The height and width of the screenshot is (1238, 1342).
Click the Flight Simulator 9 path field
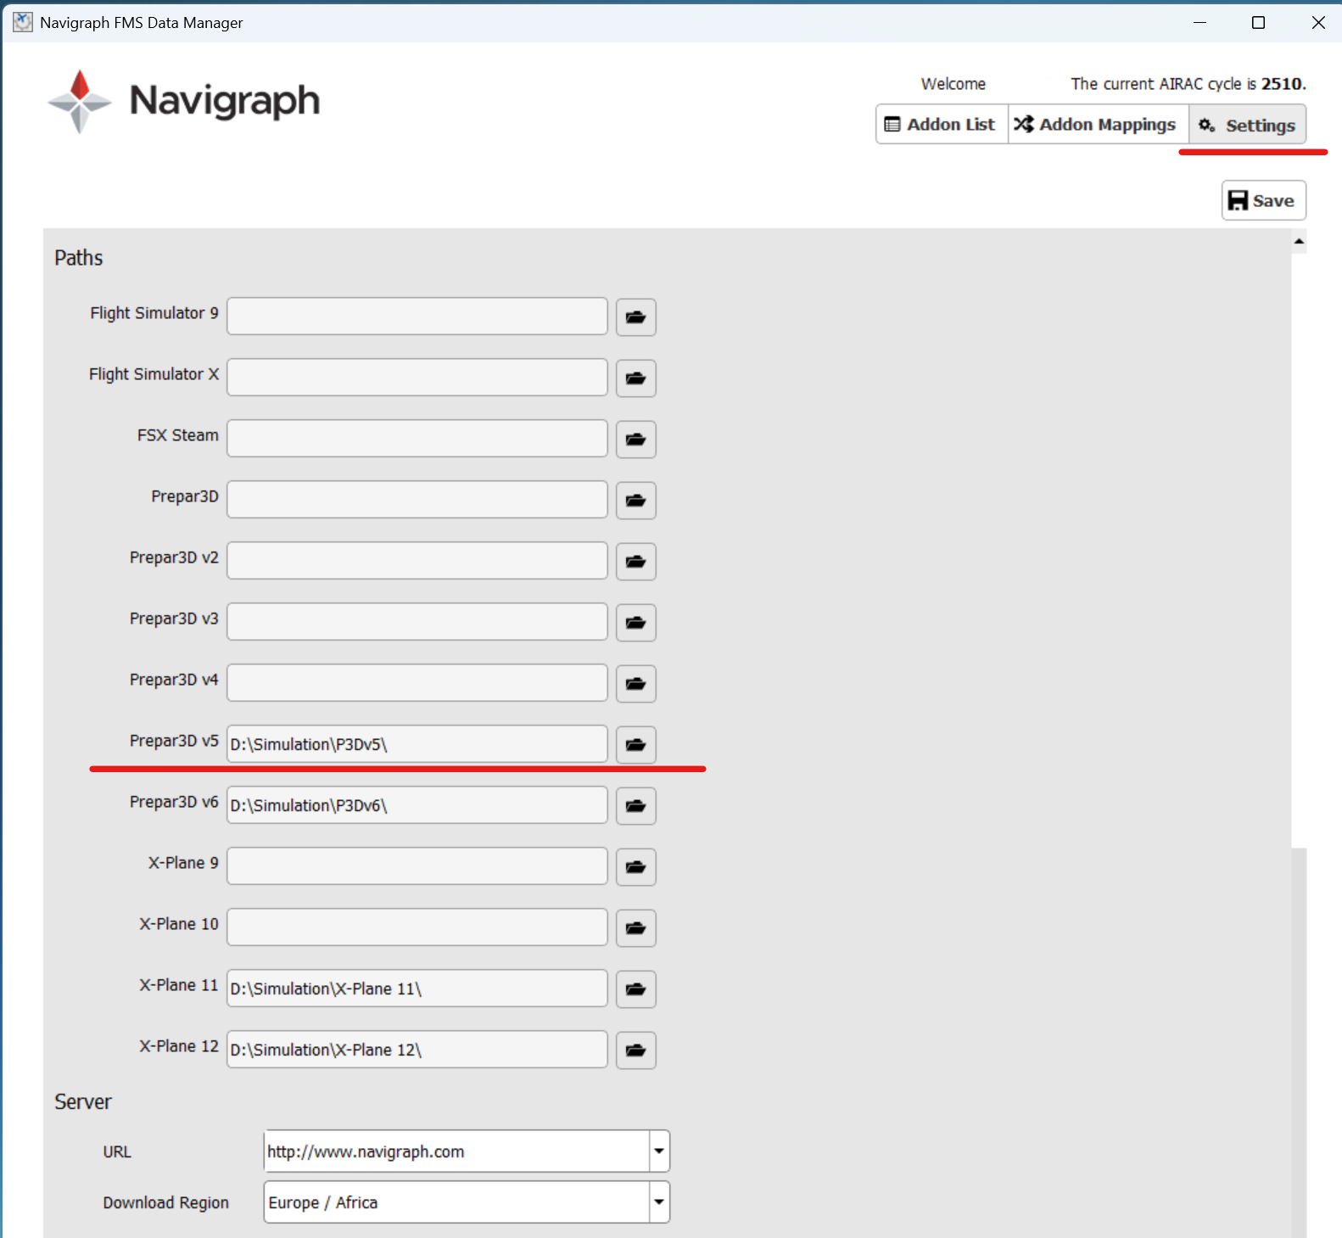pyautogui.click(x=417, y=317)
